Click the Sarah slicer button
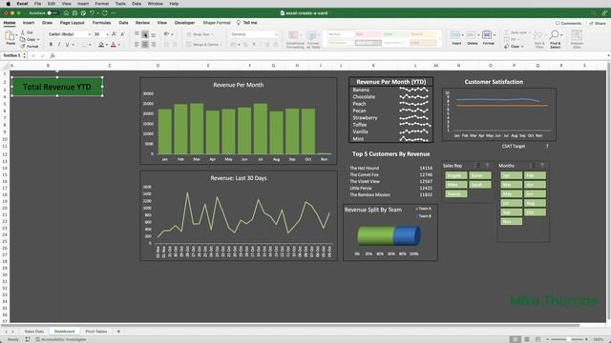The width and height of the screenshot is (611, 343). 479,185
